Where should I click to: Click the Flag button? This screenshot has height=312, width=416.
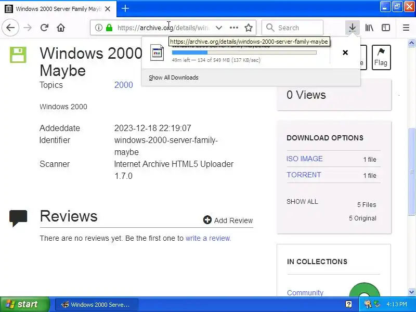[x=381, y=57]
